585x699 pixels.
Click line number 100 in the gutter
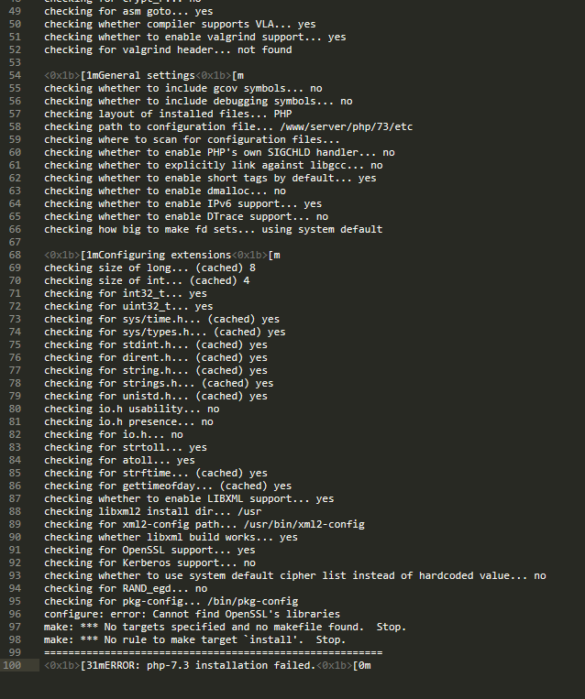[x=12, y=666]
